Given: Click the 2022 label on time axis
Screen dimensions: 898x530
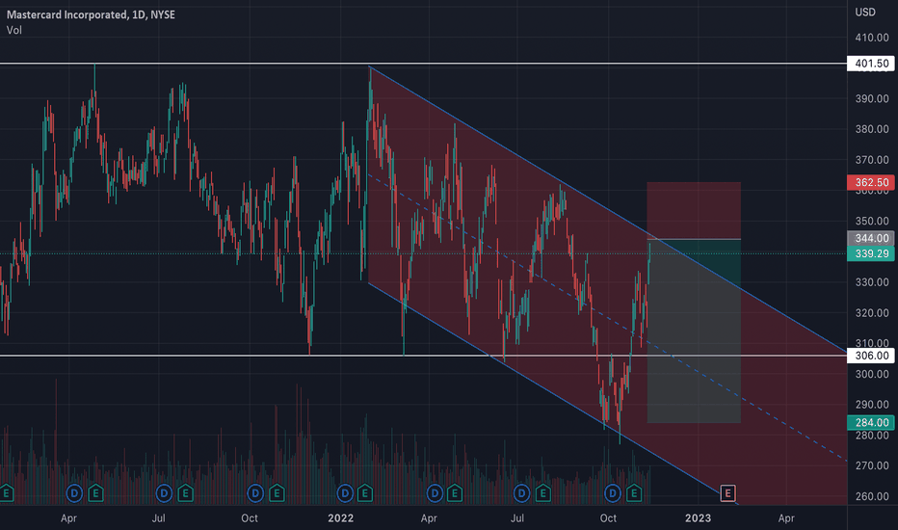Looking at the screenshot, I should 341,518.
